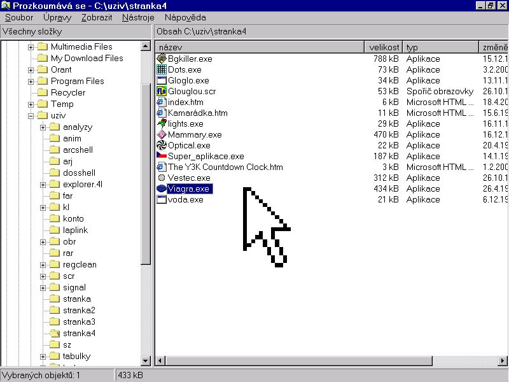This screenshot has height=382, width=509.
Task: Click the folder tree scroll down arrow
Action: coord(146,361)
